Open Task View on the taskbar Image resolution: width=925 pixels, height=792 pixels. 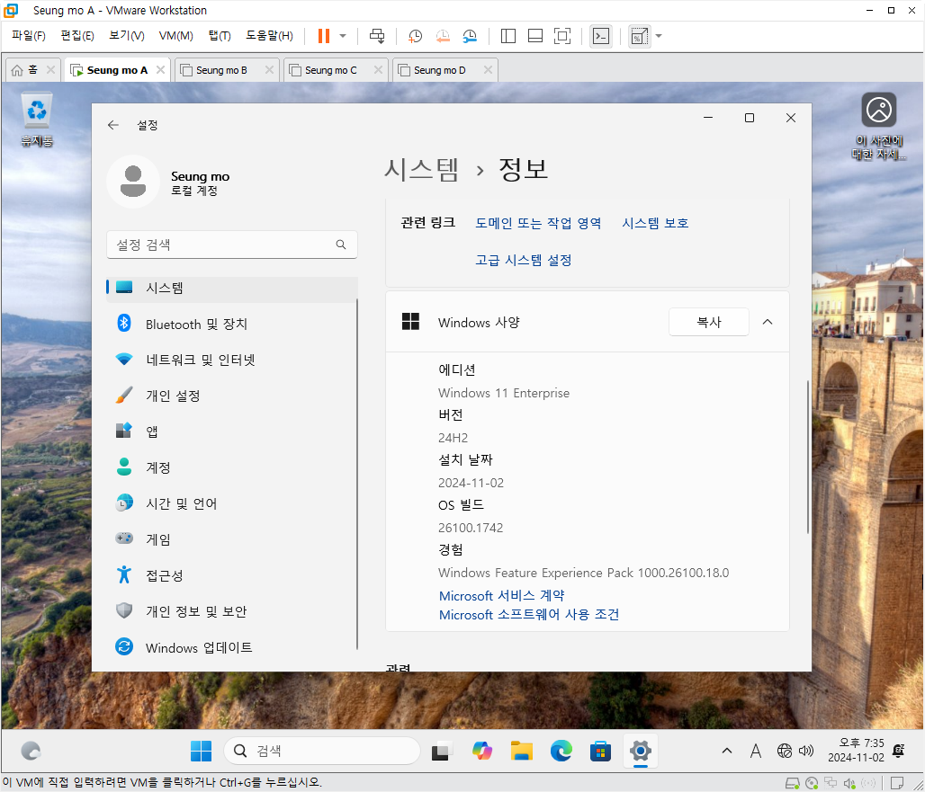(441, 751)
